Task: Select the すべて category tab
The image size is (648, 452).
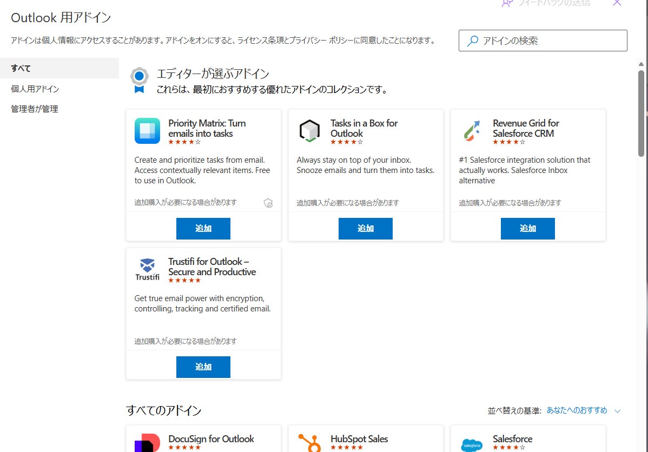Action: (x=59, y=68)
